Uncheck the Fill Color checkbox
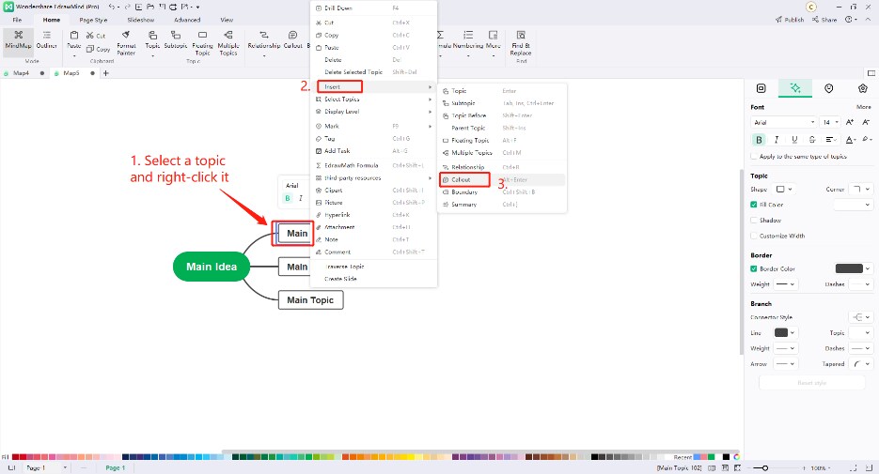 coord(754,205)
